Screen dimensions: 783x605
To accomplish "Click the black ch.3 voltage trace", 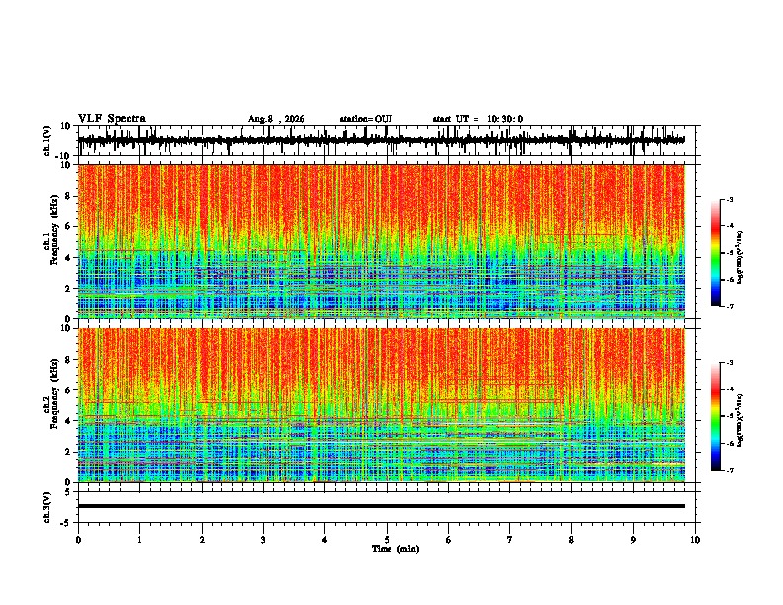I will tap(382, 506).
